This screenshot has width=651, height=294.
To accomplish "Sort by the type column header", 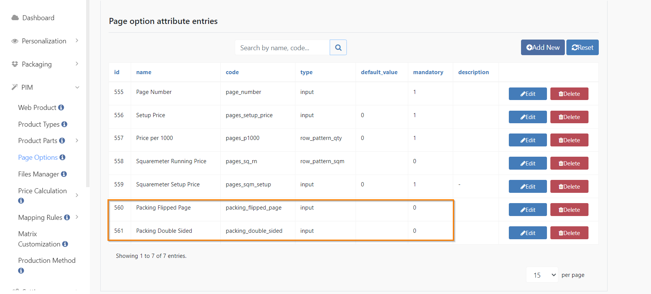I will pyautogui.click(x=306, y=72).
